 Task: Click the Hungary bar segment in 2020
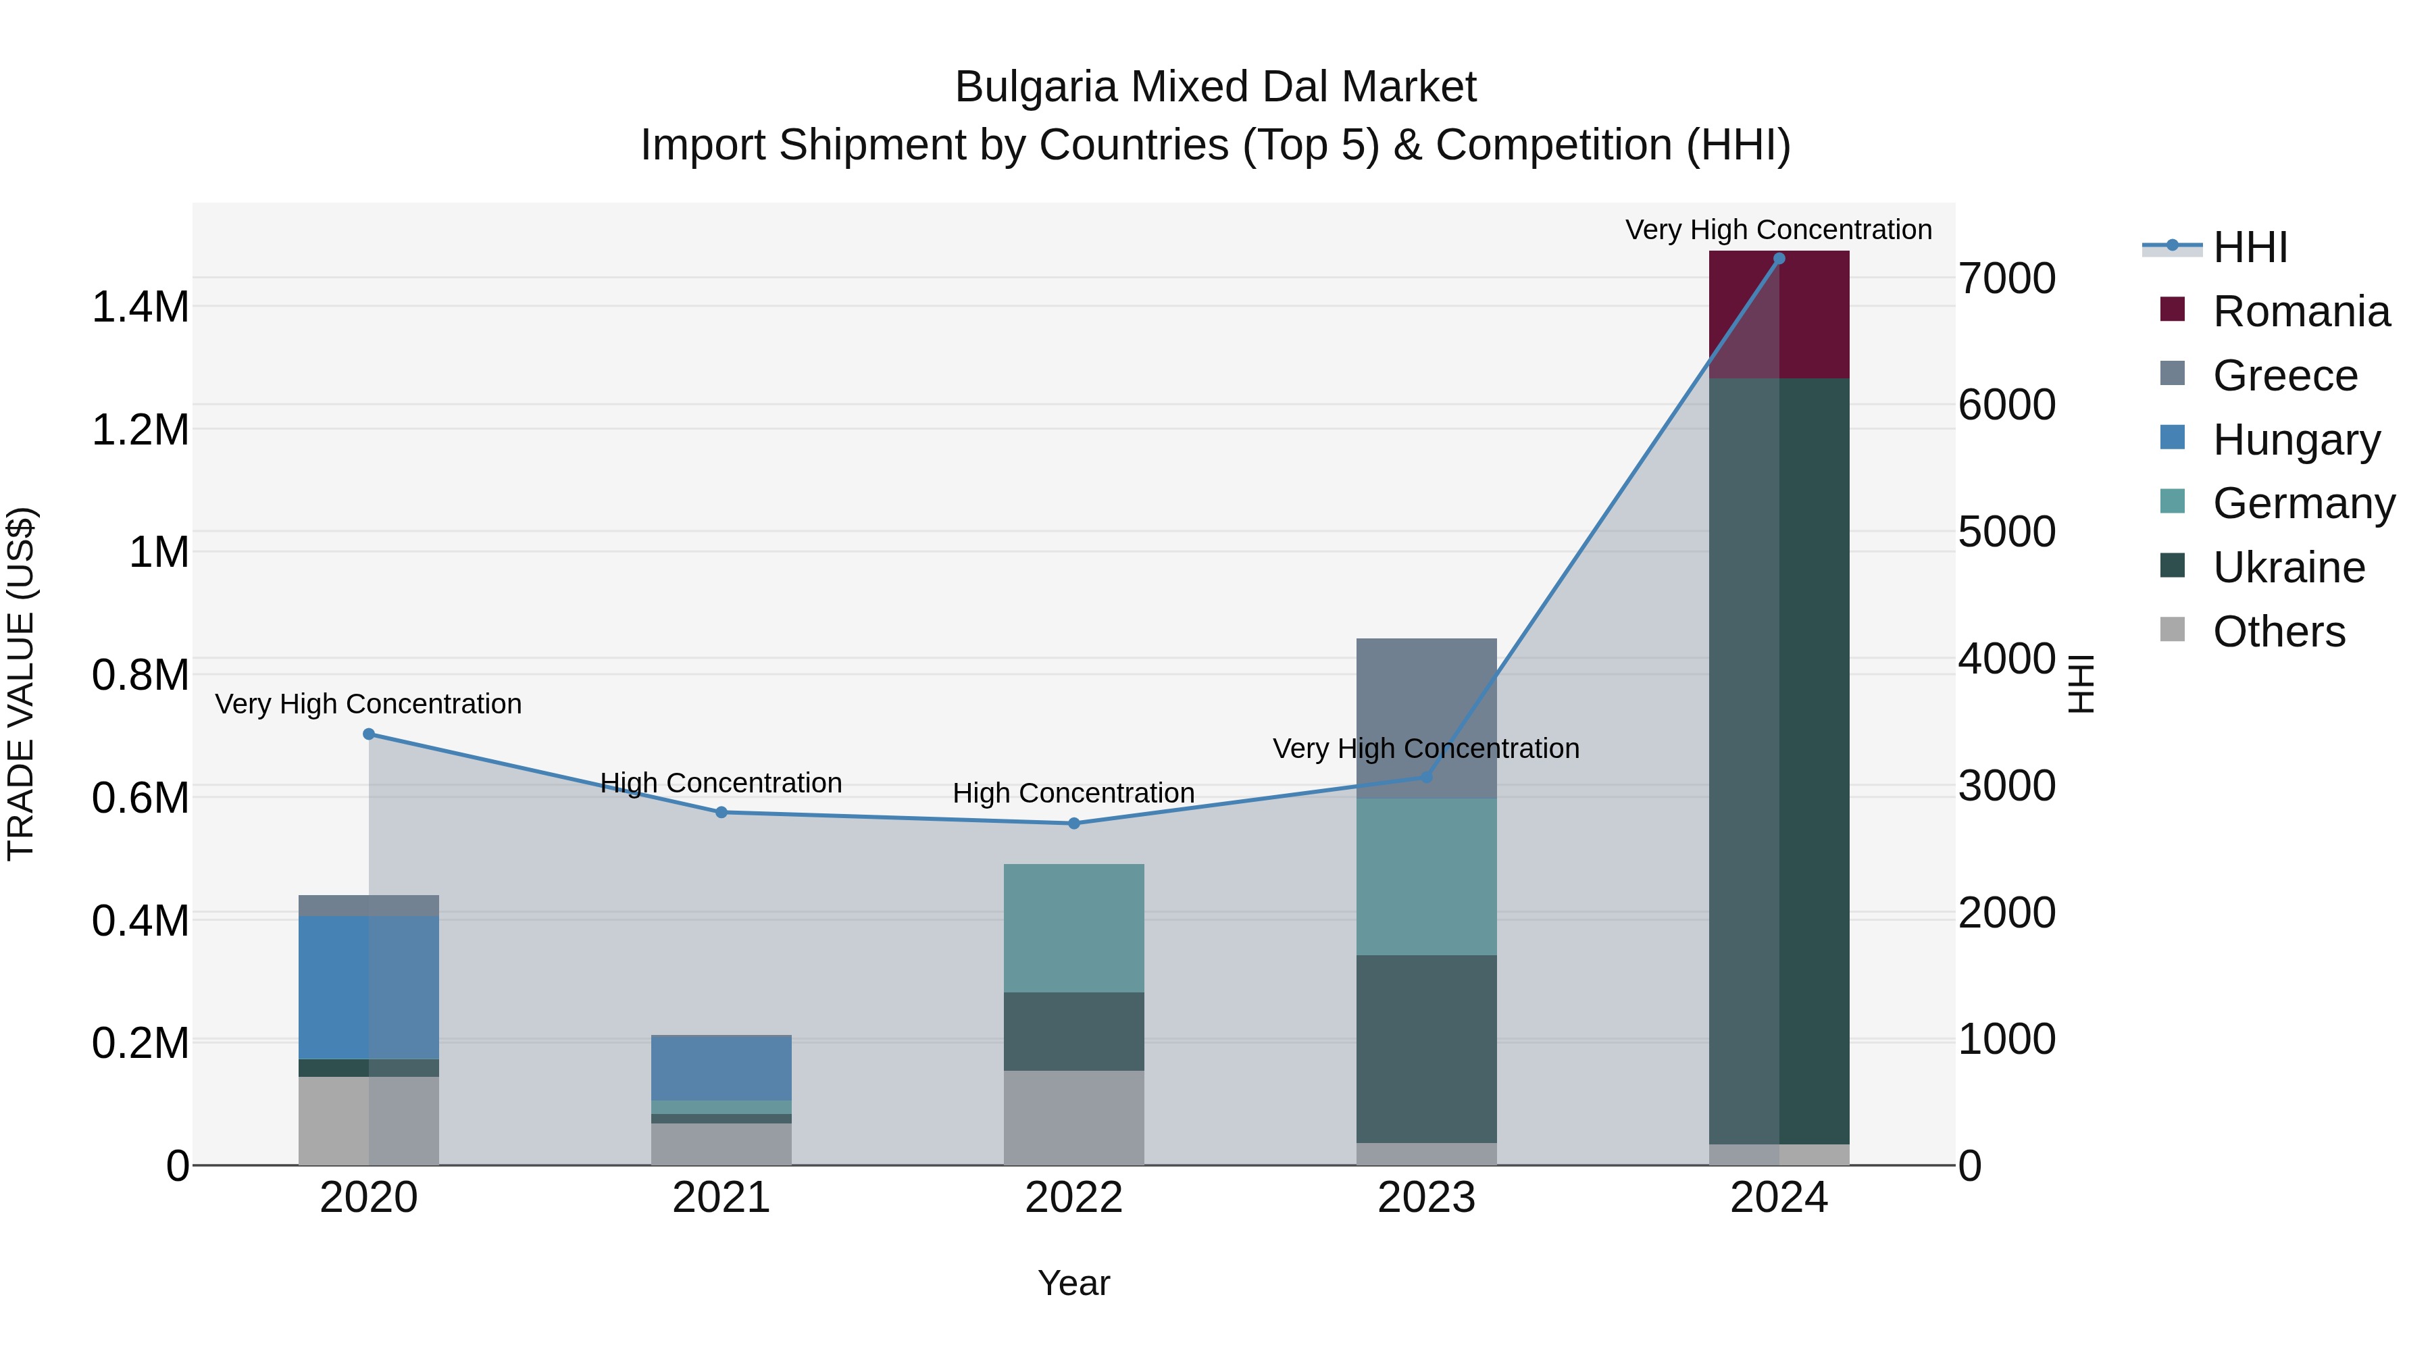[369, 988]
